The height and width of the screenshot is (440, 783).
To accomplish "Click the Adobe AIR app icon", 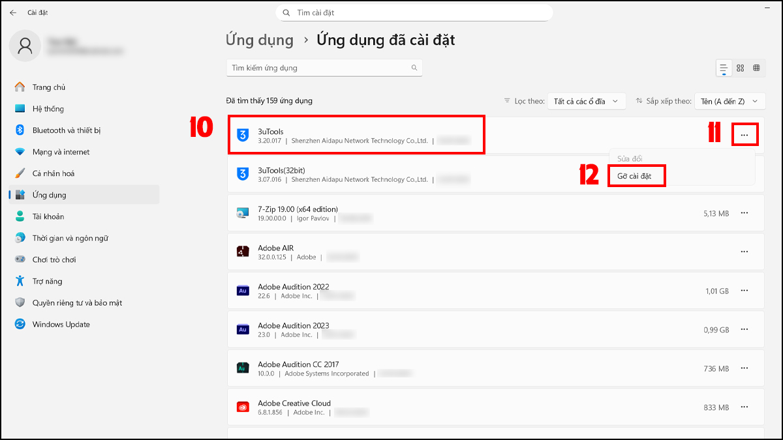I will tap(243, 252).
